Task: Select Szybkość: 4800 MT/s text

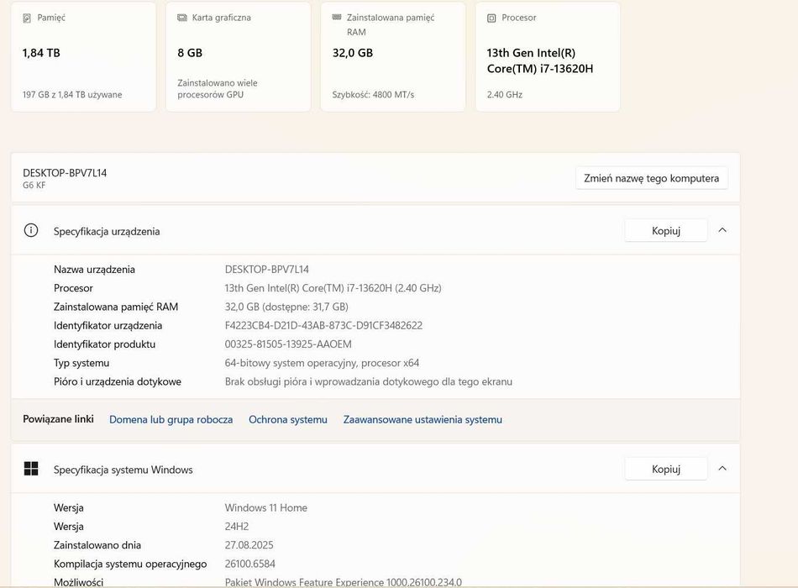Action: pyautogui.click(x=373, y=95)
